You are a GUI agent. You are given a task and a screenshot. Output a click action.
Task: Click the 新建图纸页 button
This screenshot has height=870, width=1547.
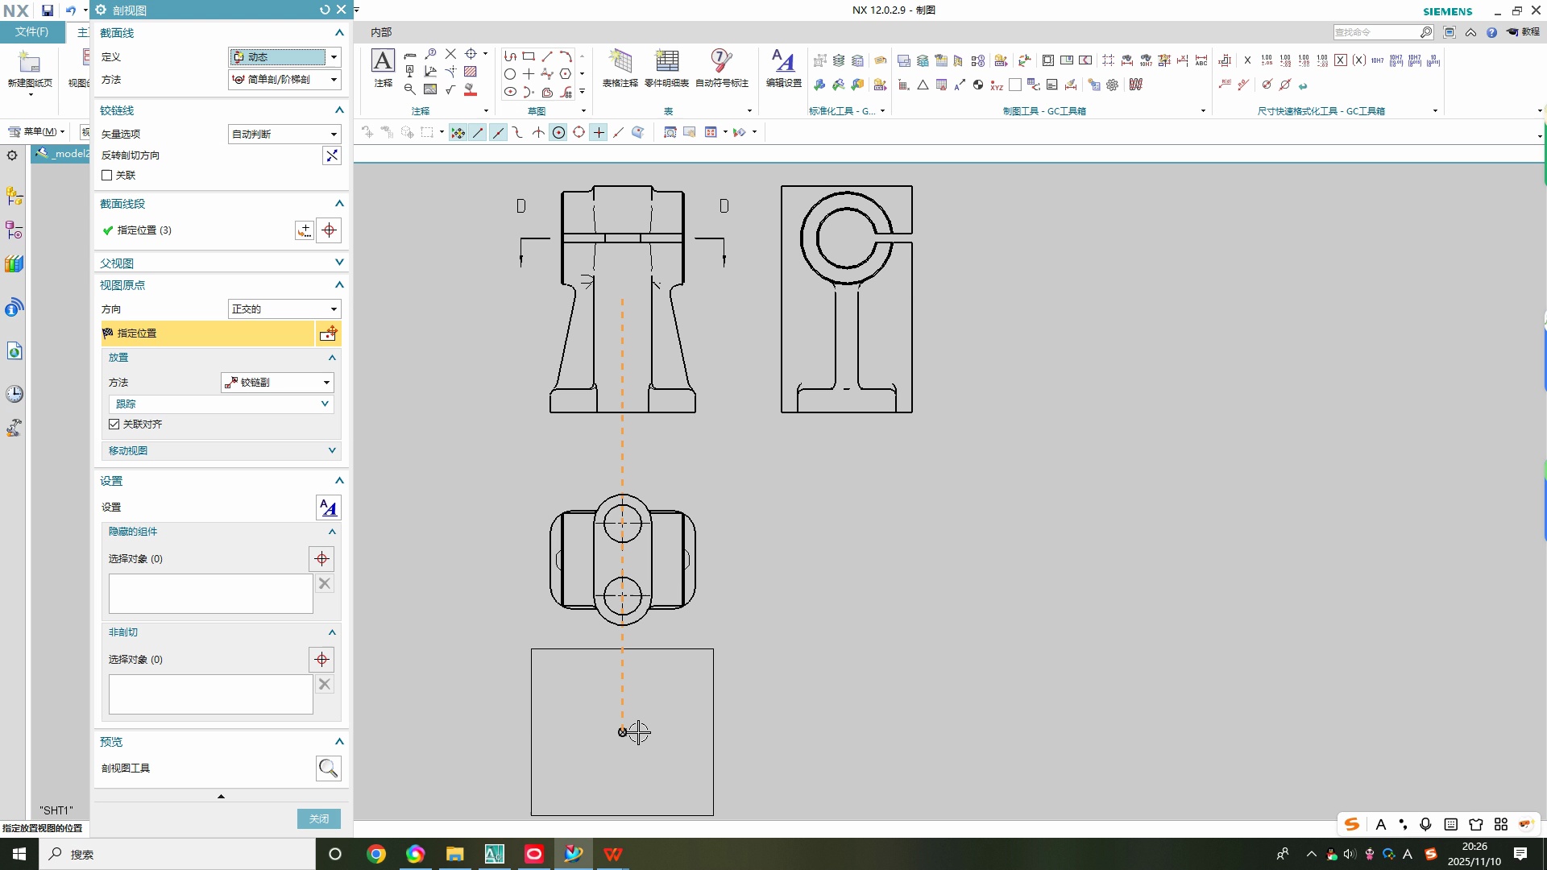point(30,72)
